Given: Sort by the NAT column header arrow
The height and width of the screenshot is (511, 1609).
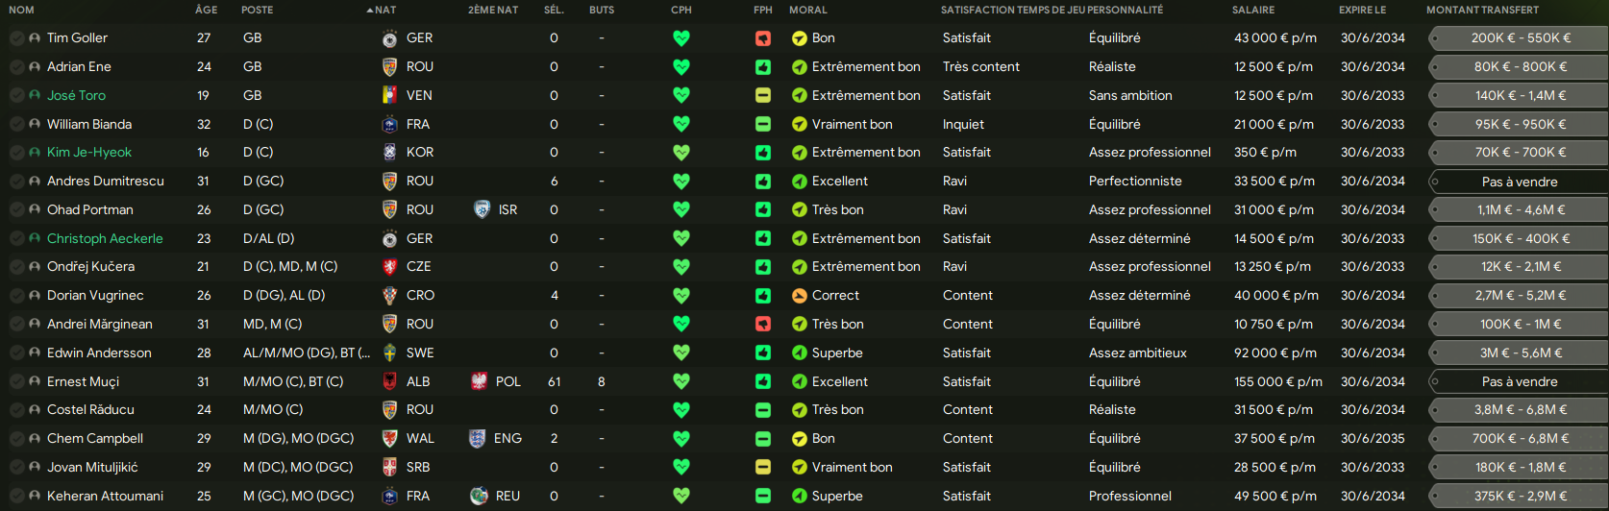Looking at the screenshot, I should pyautogui.click(x=370, y=10).
